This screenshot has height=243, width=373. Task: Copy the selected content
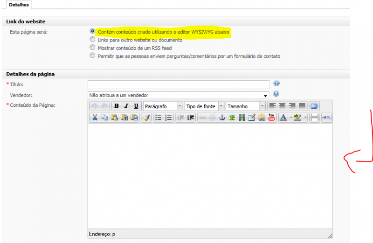click(104, 118)
